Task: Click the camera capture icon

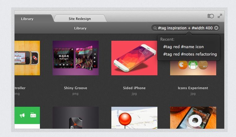Action: point(211,16)
